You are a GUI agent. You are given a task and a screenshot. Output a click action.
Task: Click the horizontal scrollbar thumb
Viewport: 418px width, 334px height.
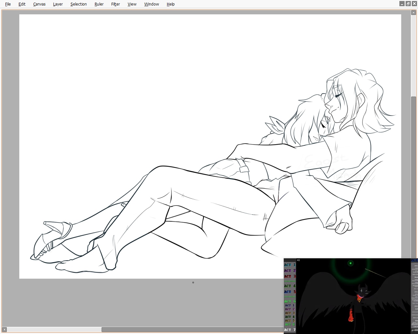tap(193, 329)
